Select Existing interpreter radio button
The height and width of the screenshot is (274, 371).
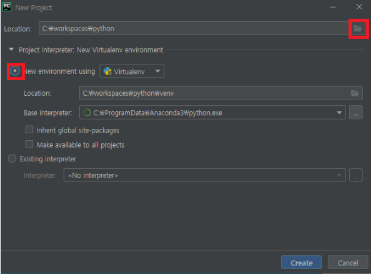pyautogui.click(x=12, y=158)
